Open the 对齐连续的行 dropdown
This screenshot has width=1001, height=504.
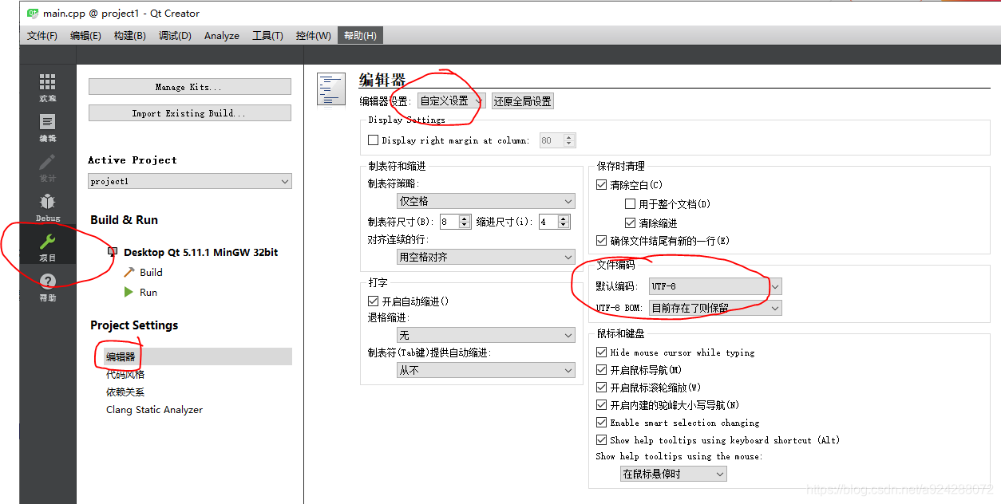486,258
